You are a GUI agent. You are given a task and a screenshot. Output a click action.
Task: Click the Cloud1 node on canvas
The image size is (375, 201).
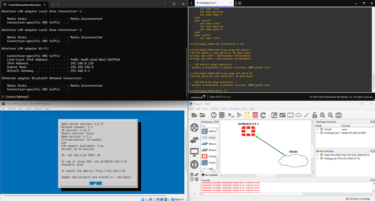tap(293, 160)
